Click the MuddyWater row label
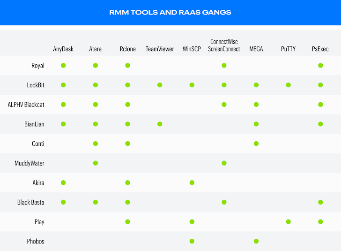 click(x=30, y=163)
